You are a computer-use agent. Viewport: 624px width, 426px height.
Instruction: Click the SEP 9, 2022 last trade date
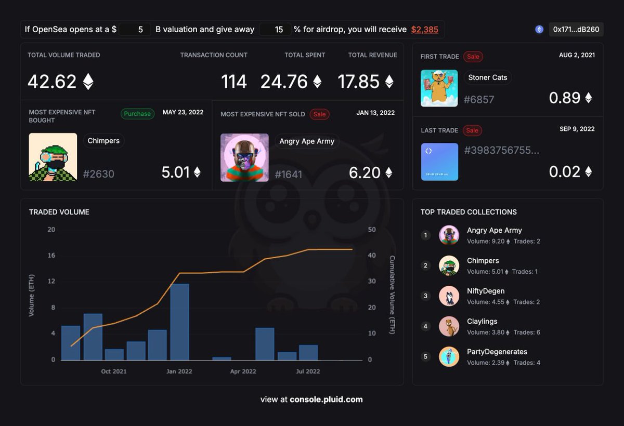point(577,129)
